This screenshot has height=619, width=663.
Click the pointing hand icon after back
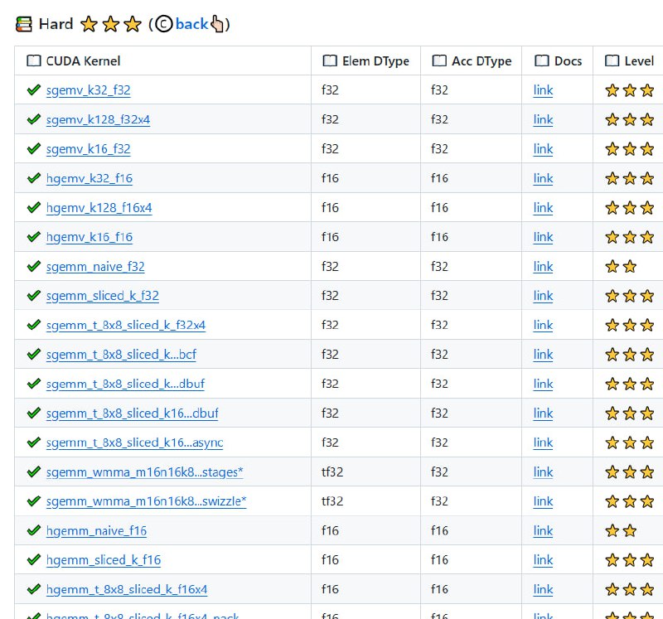coord(217,24)
